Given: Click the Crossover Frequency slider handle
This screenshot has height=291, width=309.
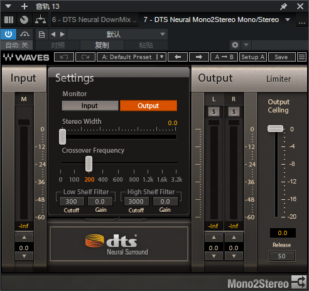Looking at the screenshot, I should coord(89,163).
